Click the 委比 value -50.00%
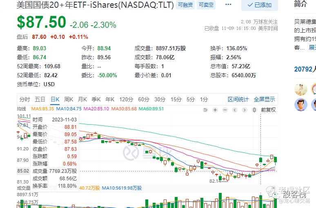 (x=107, y=75)
